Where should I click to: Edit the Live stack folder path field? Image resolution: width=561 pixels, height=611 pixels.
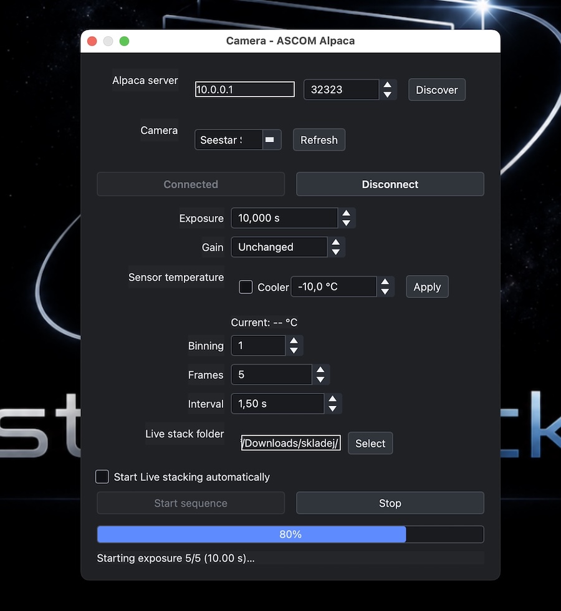(x=290, y=443)
